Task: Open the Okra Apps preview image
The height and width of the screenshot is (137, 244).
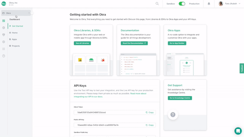Action: tap(185, 64)
